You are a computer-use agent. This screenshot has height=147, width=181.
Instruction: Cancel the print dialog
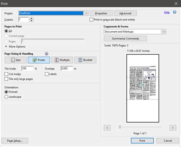(x=168, y=141)
